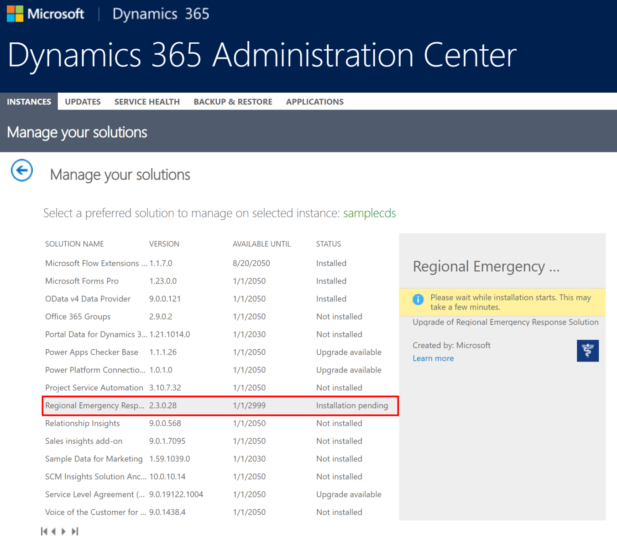Select Microsoft Forms Pro in list

[x=220, y=281]
